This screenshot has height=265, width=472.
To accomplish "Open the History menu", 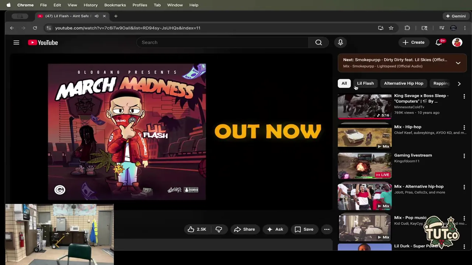I will point(90,5).
